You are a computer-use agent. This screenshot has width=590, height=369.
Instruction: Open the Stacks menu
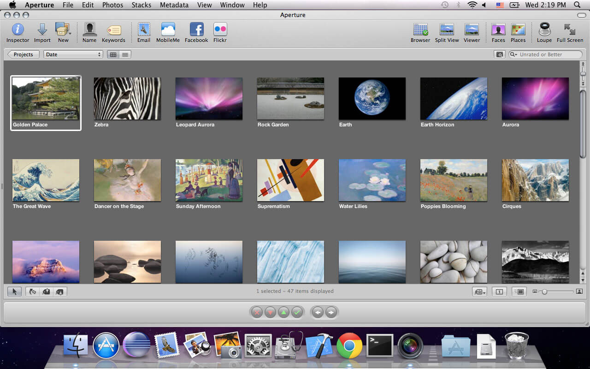coord(141,5)
